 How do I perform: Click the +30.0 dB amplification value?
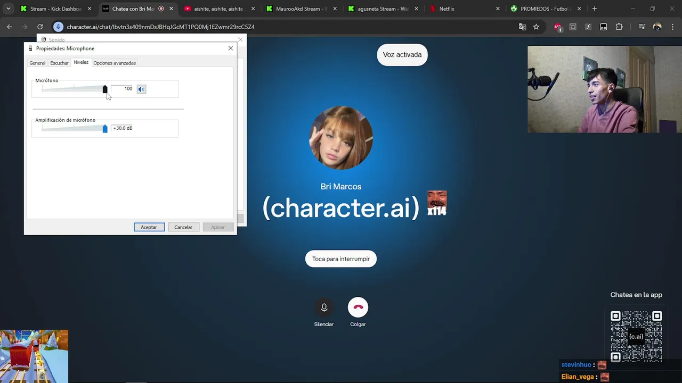pos(122,128)
